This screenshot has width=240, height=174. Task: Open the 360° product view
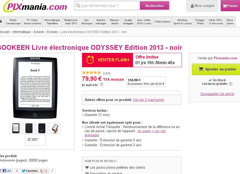(x=35, y=140)
